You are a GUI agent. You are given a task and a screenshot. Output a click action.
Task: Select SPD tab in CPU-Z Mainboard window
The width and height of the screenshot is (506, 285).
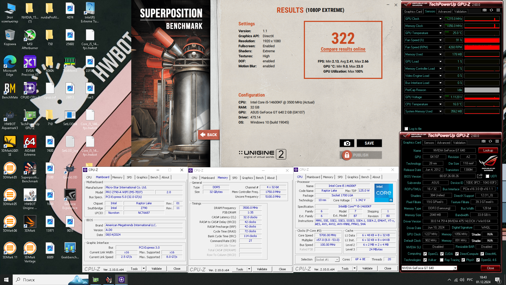129,177
